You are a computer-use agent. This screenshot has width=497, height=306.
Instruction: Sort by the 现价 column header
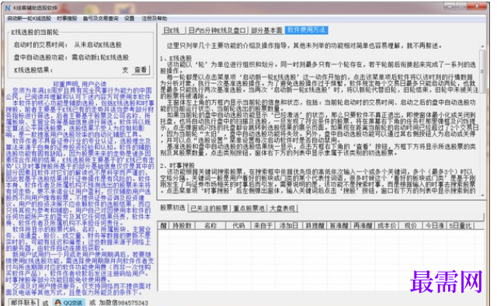(x=411, y=226)
